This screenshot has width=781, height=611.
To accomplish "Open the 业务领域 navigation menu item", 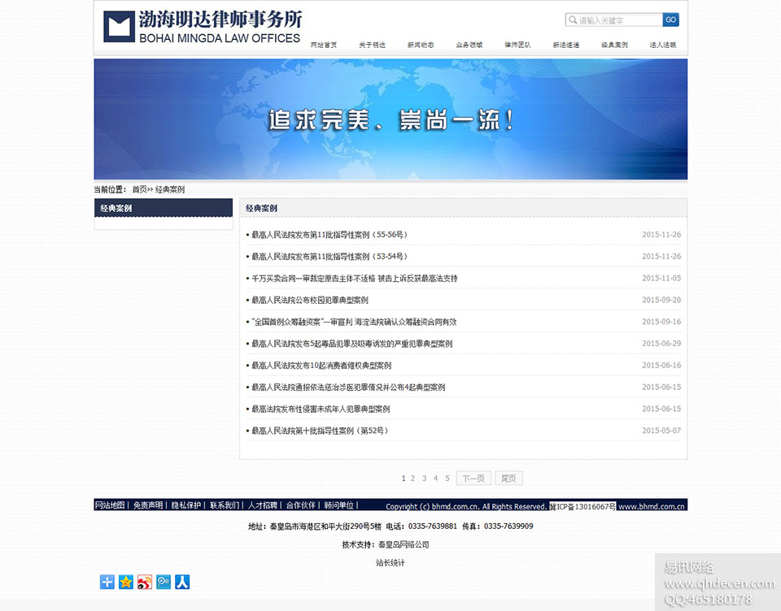I will point(469,45).
